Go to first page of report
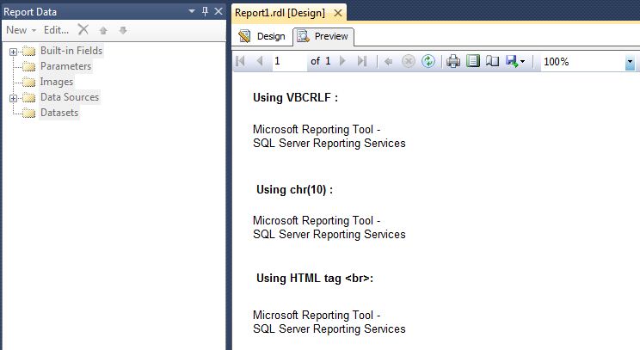Screen dimensions: 640x350 click(240, 61)
